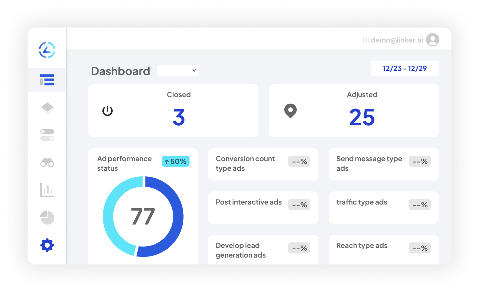Open the pie chart icon in sidebar
This screenshot has height=292, width=479.
coord(47,218)
